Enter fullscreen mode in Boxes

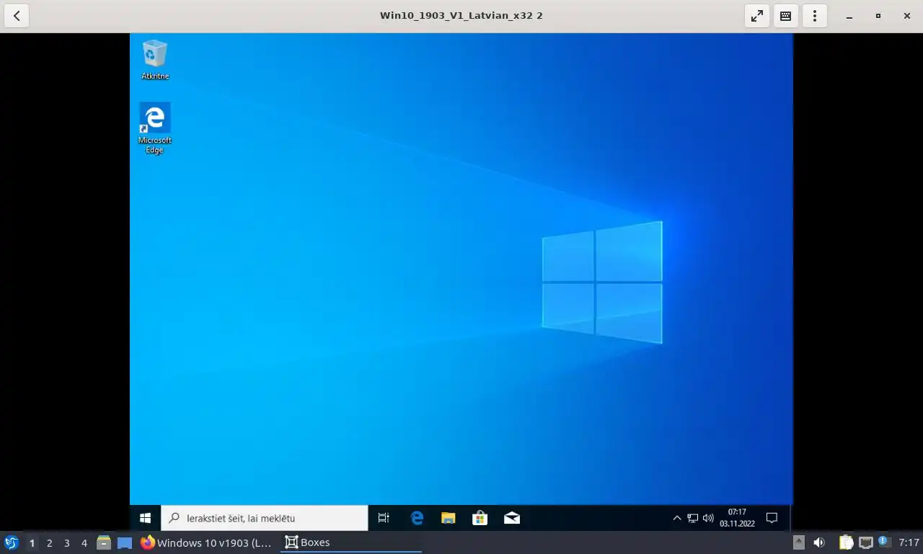click(757, 15)
